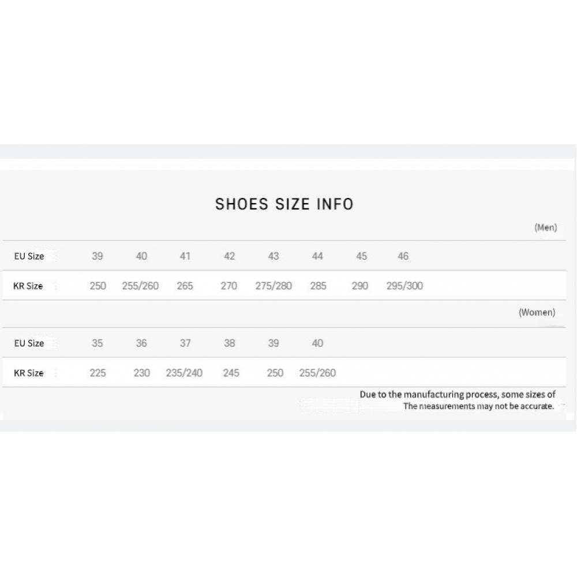Screen dimensions: 577x577
Task: Select KR size 230 cell
Action: click(141, 373)
